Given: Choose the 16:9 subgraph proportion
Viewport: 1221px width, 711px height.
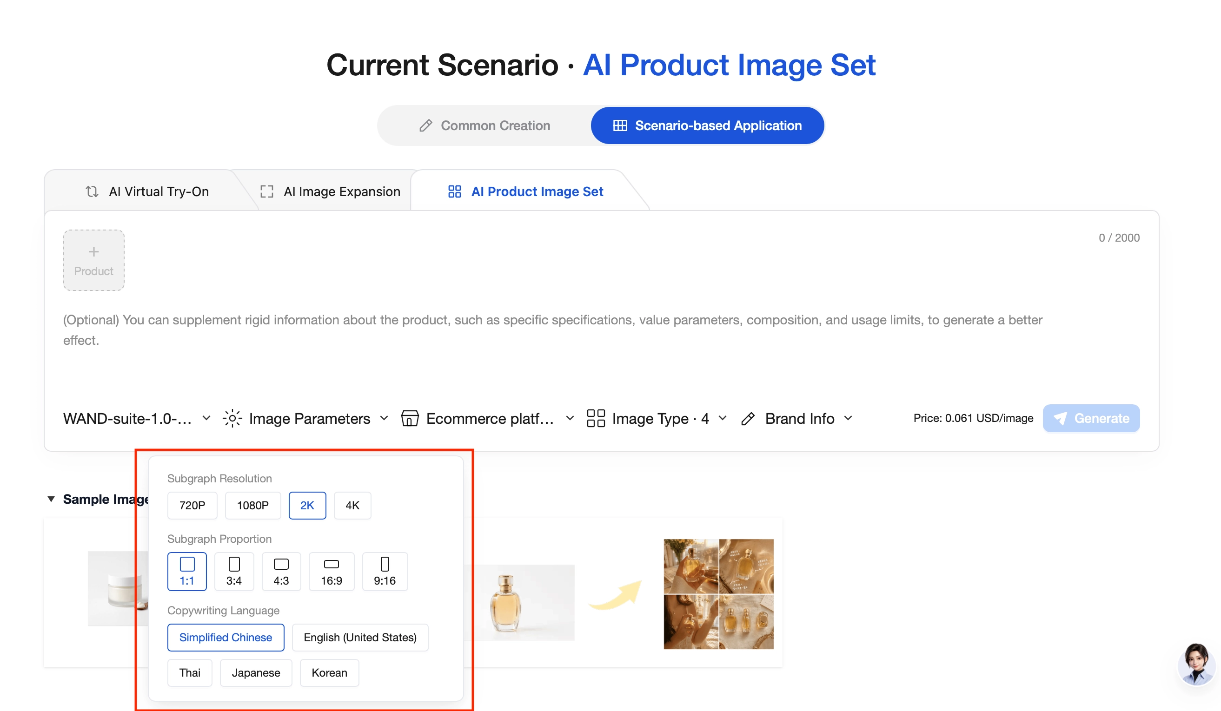Looking at the screenshot, I should click(x=332, y=572).
